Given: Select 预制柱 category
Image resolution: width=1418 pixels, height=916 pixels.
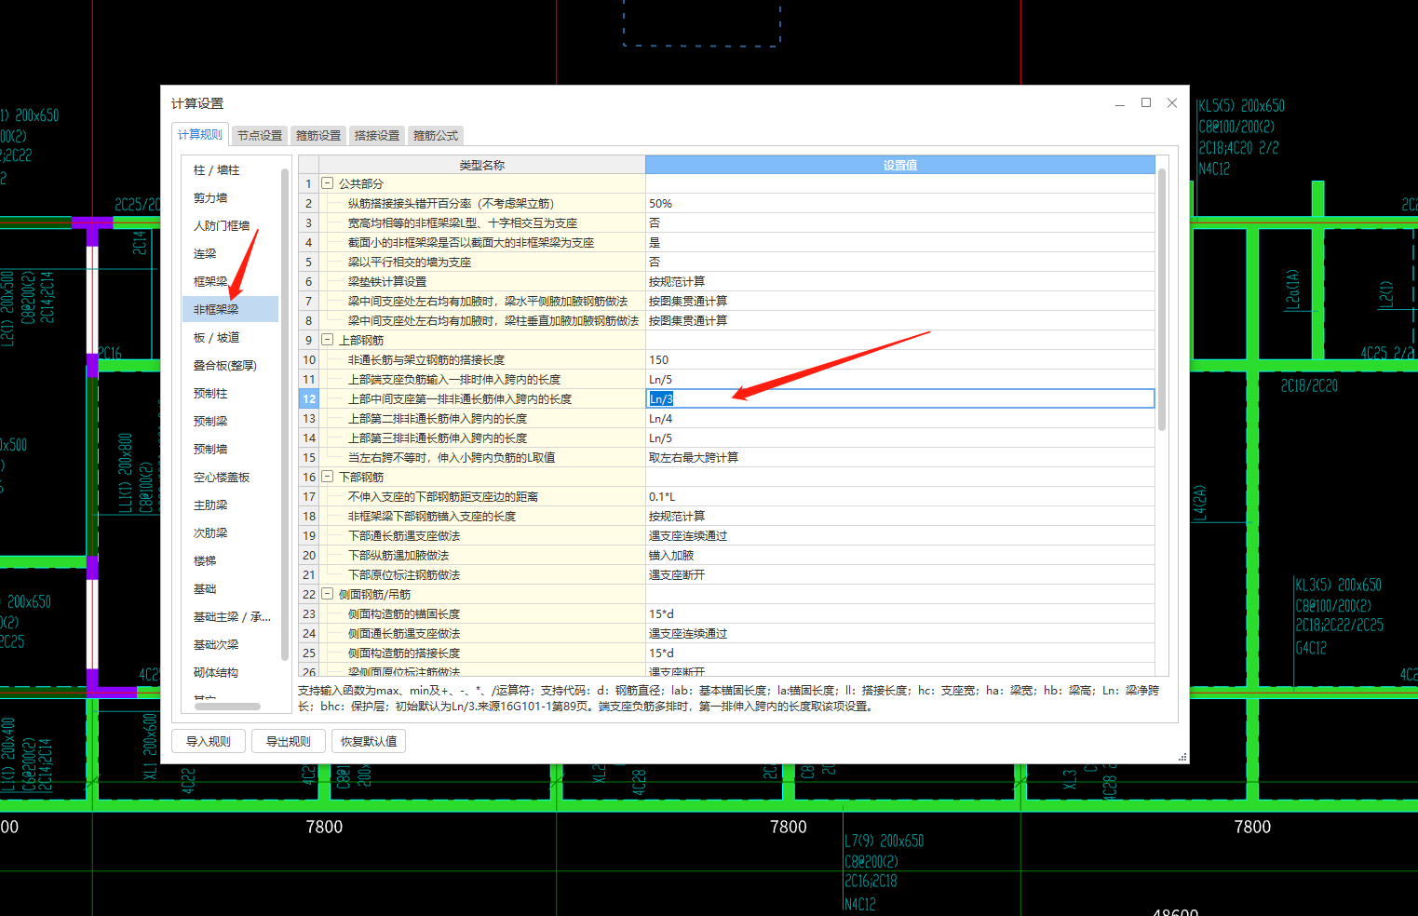Looking at the screenshot, I should coord(231,394).
